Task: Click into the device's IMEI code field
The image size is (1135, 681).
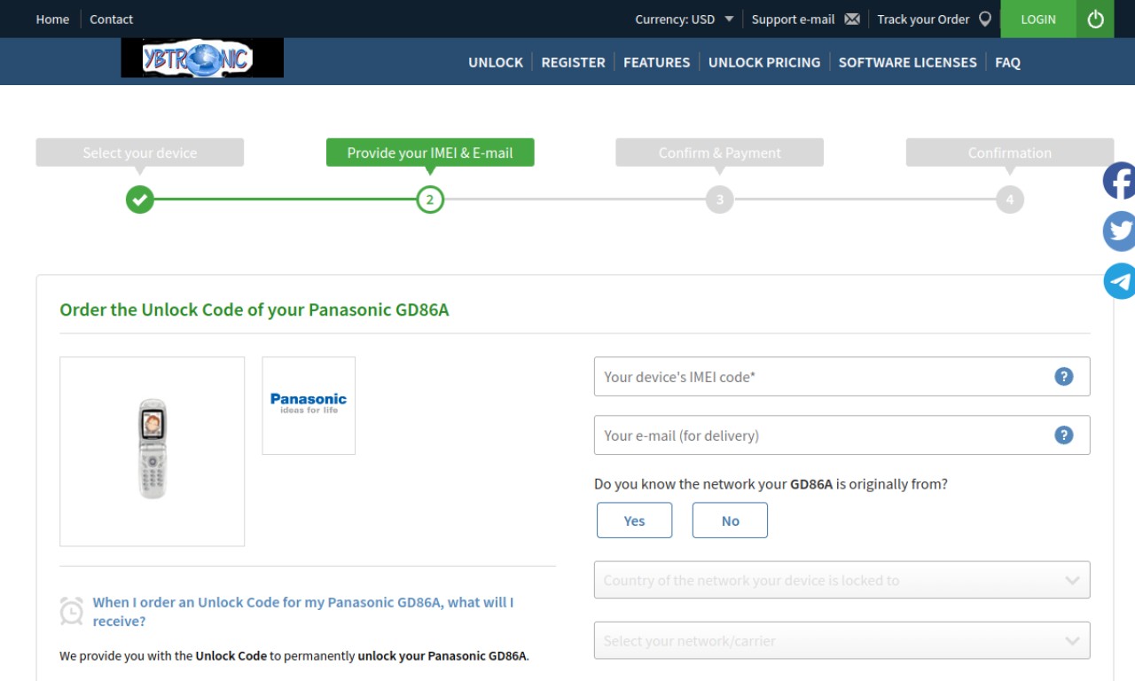Action: tap(841, 377)
